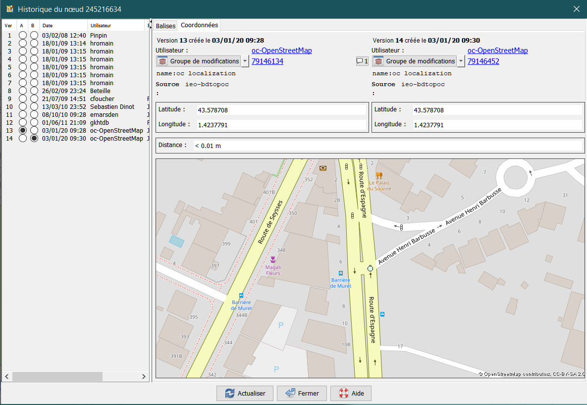This screenshot has height=405, width=587.
Task: Click Le Palais du Sourire restaurant icon
Action: pyautogui.click(x=379, y=175)
